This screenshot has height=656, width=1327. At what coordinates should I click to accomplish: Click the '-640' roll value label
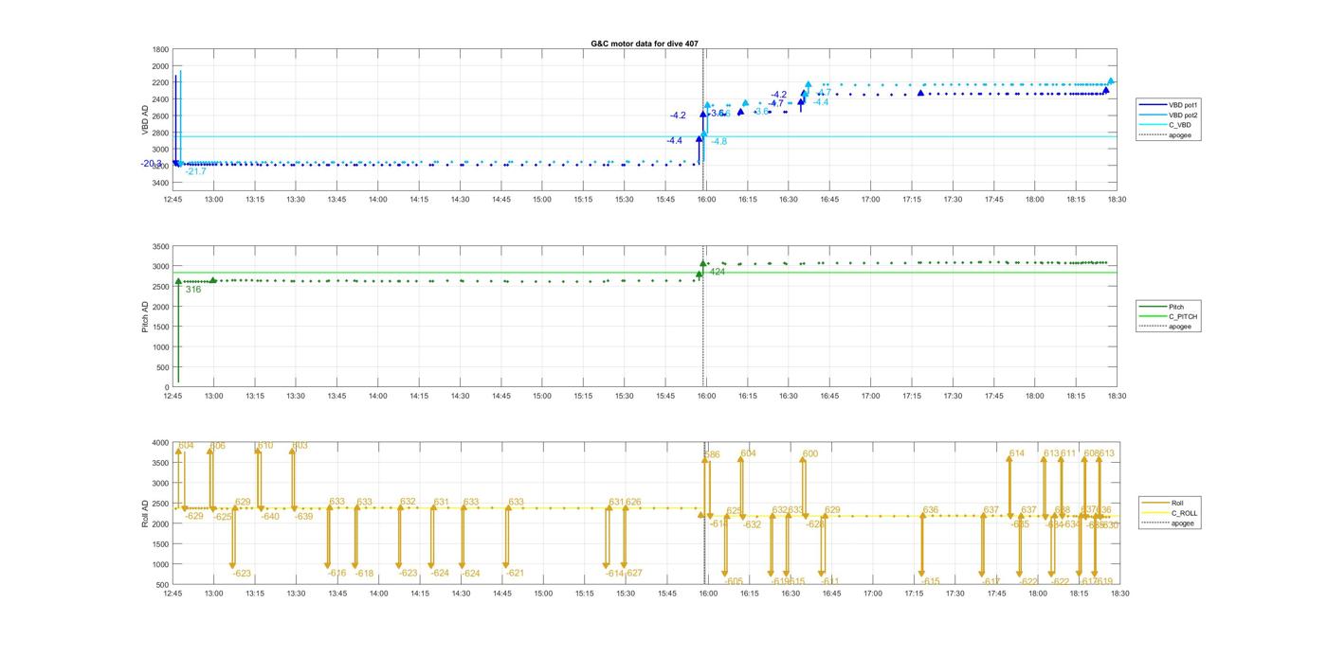coord(270,517)
